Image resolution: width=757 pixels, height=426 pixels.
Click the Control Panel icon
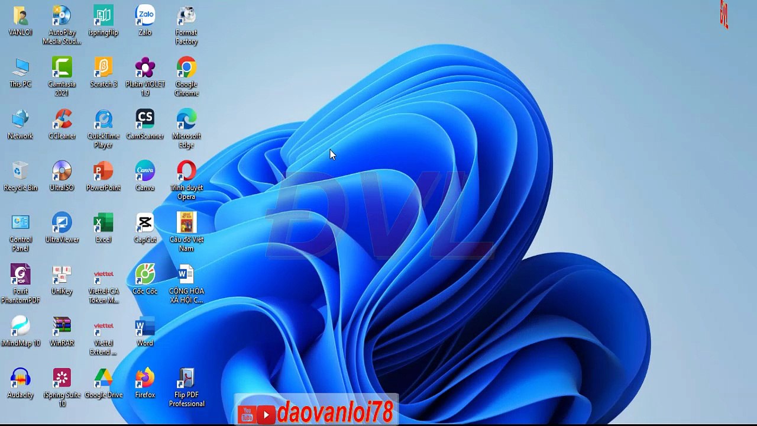tap(20, 224)
